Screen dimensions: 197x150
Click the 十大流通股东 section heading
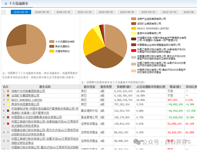tap(19, 4)
